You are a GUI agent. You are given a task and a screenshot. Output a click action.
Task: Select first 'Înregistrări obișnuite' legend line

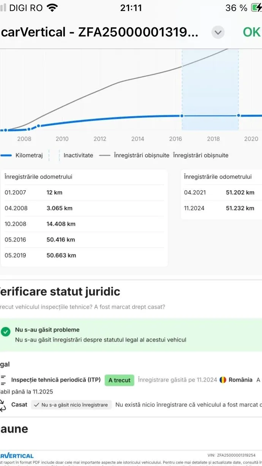pos(134,155)
